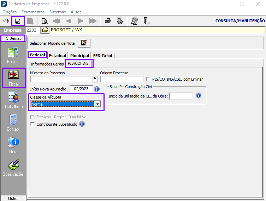Go to the first record (double left arrow)
Image resolution: width=266 pixels, height=201 pixels.
click(57, 21)
